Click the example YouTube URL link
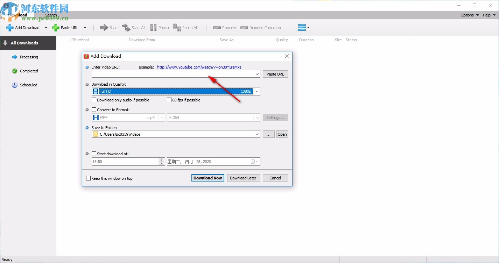 pyautogui.click(x=199, y=67)
